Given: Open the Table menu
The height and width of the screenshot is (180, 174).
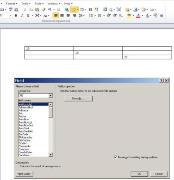Looking at the screenshot, I should 39,4.
